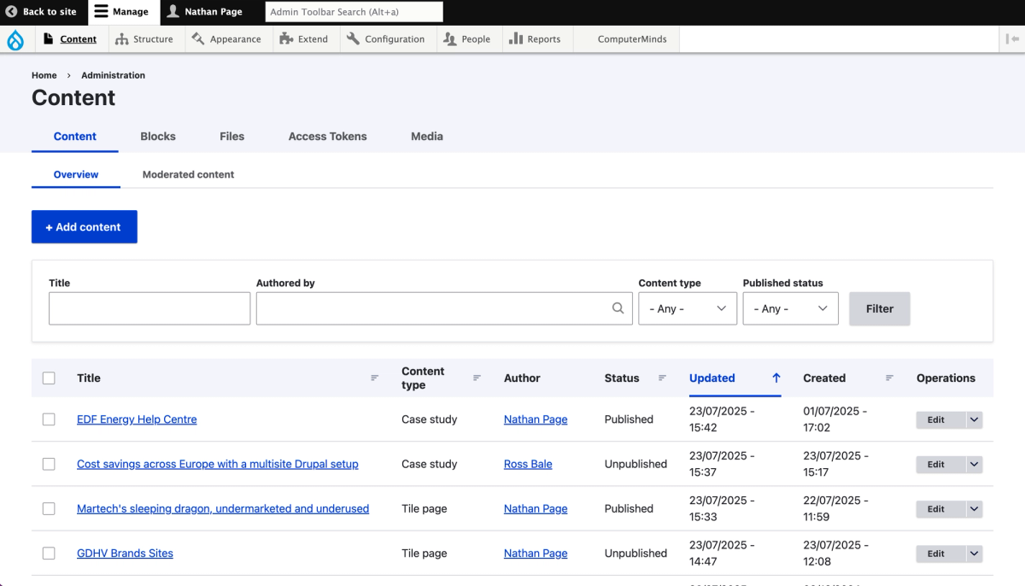1025x586 pixels.
Task: Sort table by Title column header
Action: pos(89,378)
